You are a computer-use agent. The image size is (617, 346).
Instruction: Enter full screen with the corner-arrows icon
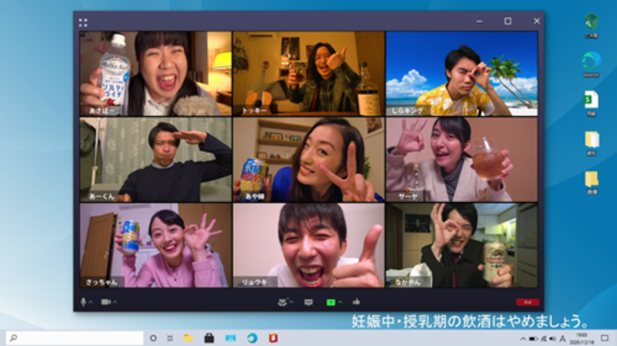point(83,23)
